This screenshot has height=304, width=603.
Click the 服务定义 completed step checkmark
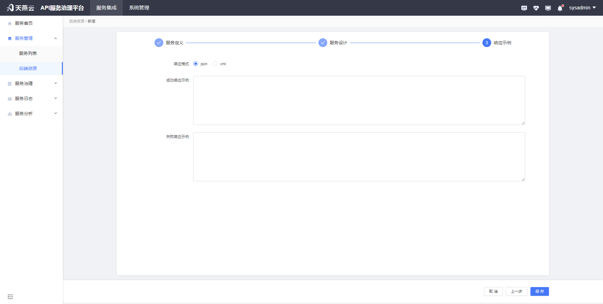(x=159, y=43)
